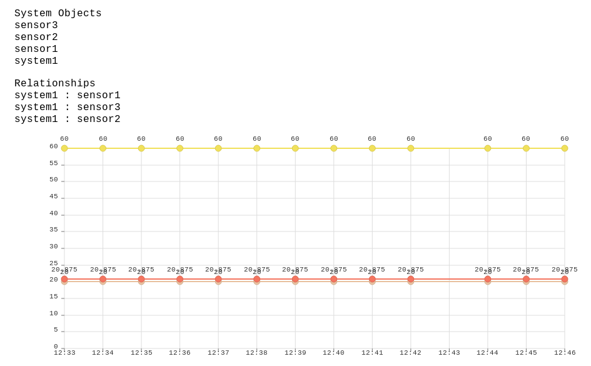Image resolution: width=591 pixels, height=366 pixels.
Task: Click the system1 : sensor2 relationship
Action: pos(68,119)
